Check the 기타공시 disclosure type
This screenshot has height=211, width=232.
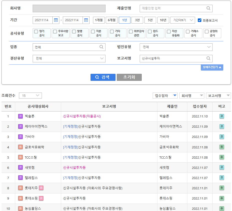point(112,31)
